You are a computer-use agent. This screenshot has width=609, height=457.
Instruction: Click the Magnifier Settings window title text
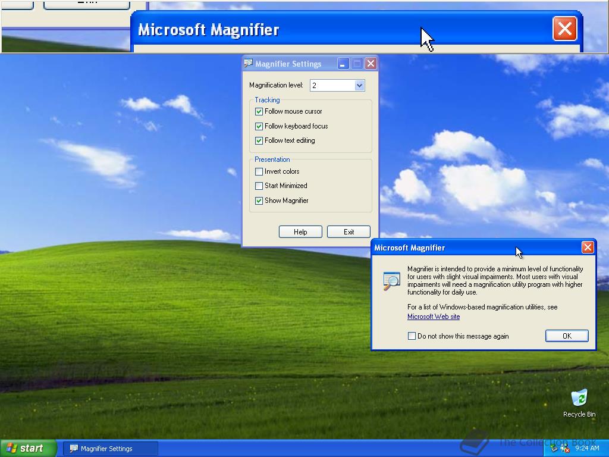tap(288, 64)
